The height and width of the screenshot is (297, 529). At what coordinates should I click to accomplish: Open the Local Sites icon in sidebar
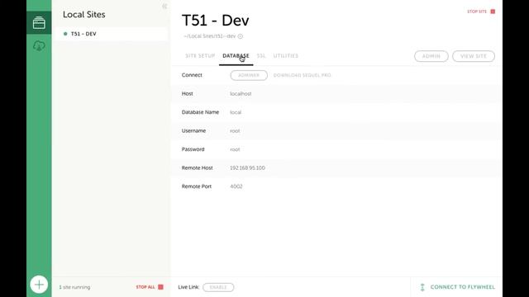coord(39,23)
